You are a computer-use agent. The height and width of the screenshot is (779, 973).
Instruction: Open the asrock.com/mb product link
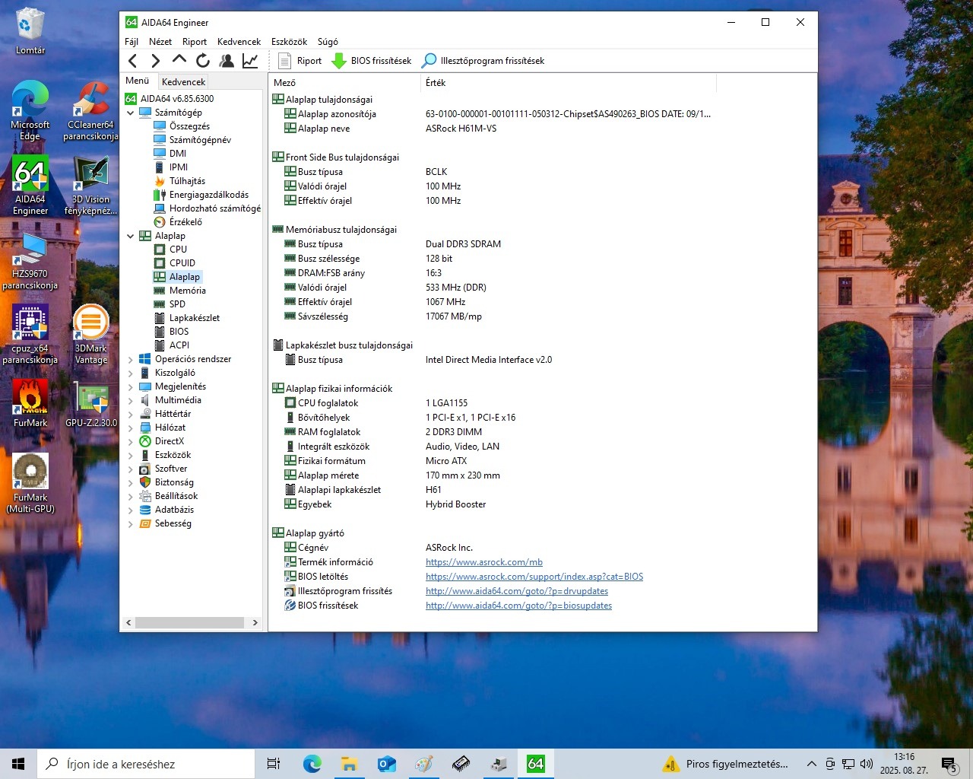pos(484,562)
